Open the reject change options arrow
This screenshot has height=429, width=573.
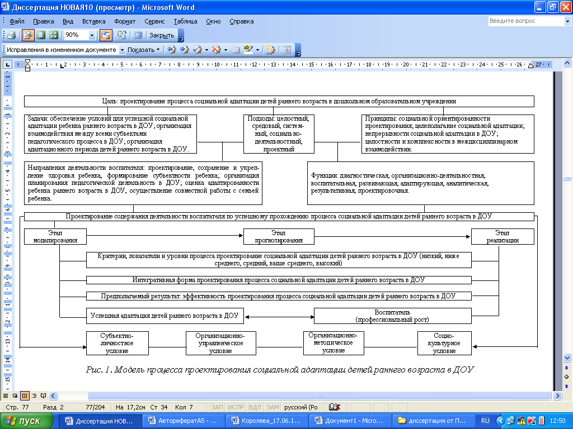click(226, 50)
